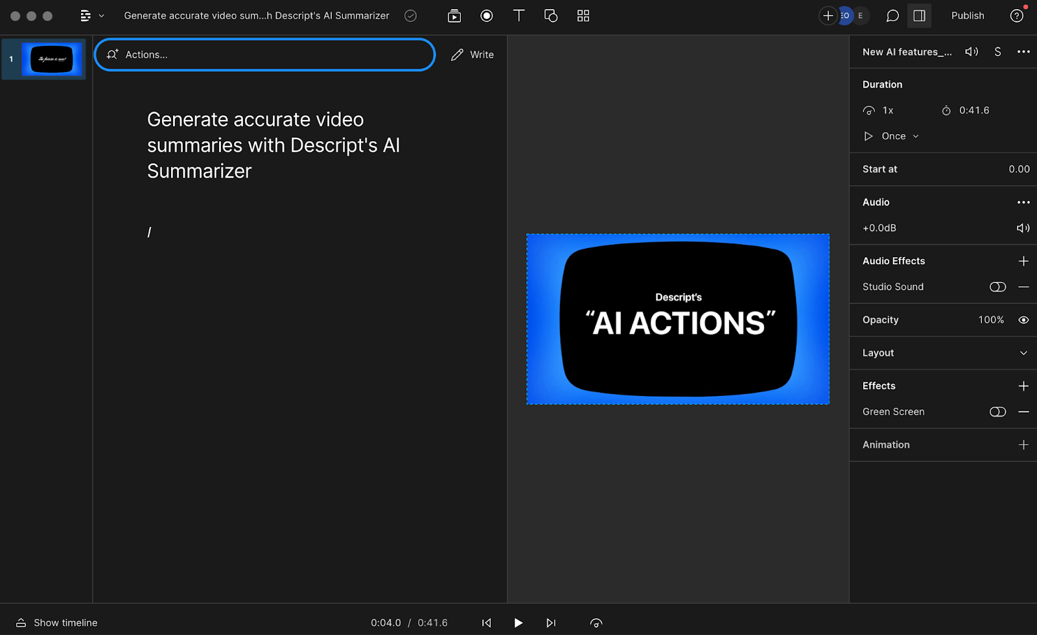Open the Audio section three-dot menu
Screen dimensions: 1037x635
click(x=1023, y=202)
